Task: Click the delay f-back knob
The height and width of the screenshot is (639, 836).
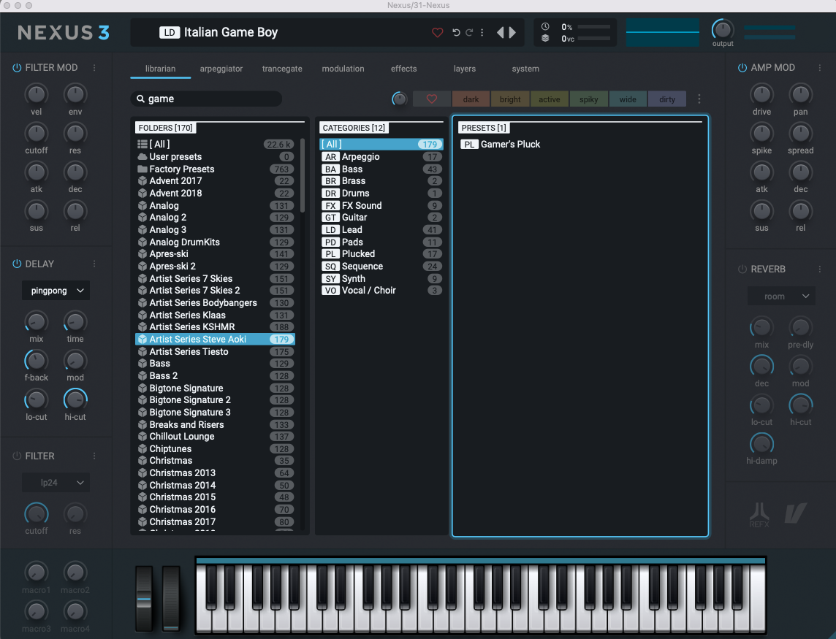Action: tap(37, 361)
